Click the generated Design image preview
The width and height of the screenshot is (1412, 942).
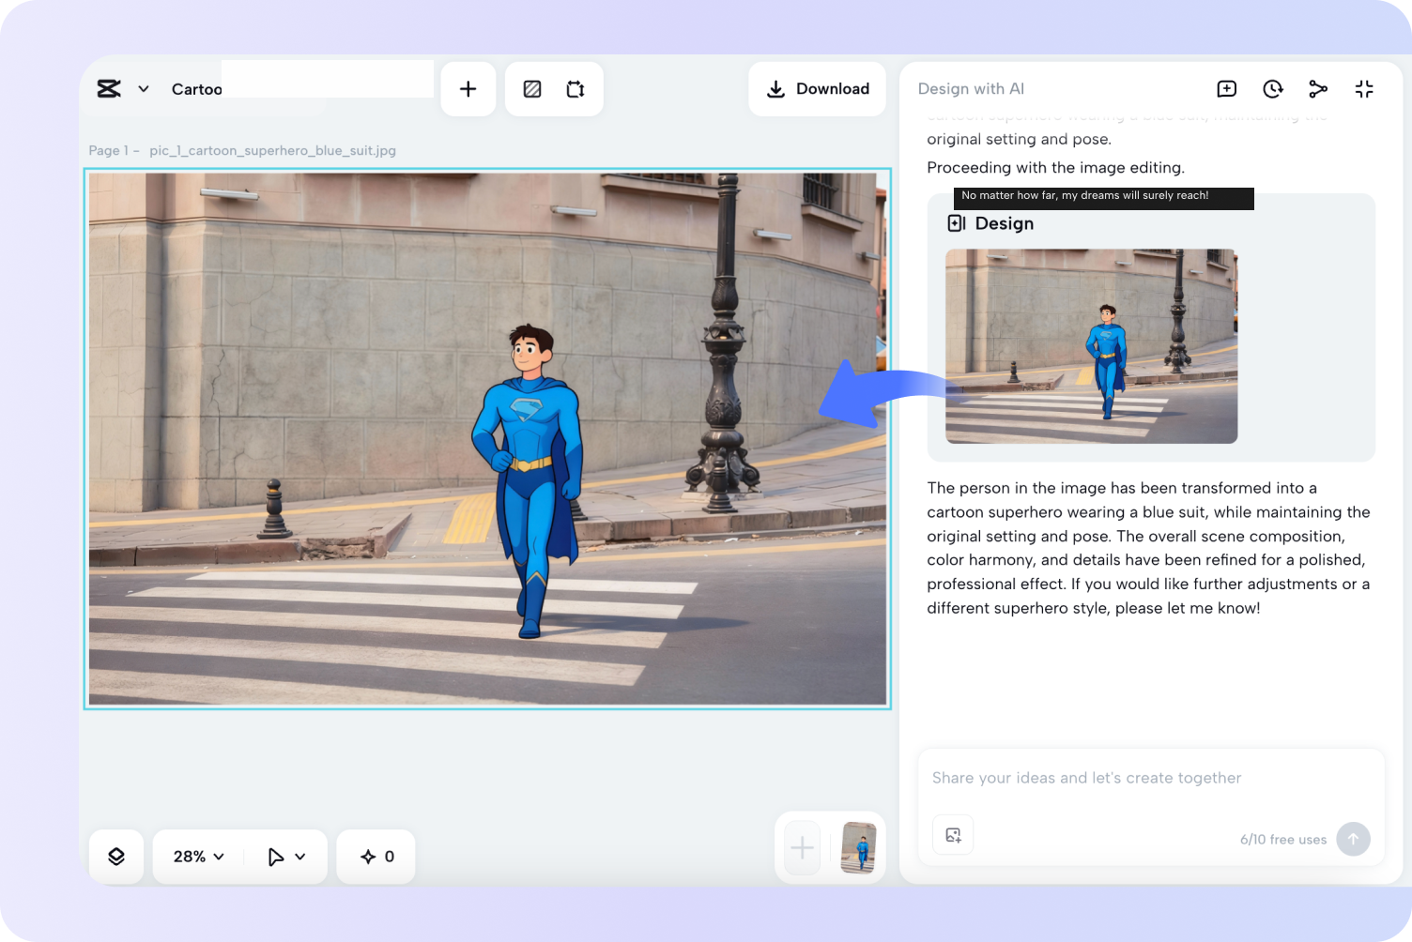[x=1091, y=346]
